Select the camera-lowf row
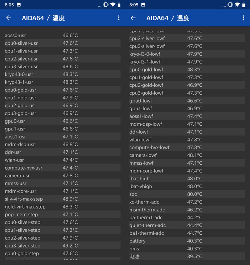This screenshot has height=265, width=250. tap(187, 155)
